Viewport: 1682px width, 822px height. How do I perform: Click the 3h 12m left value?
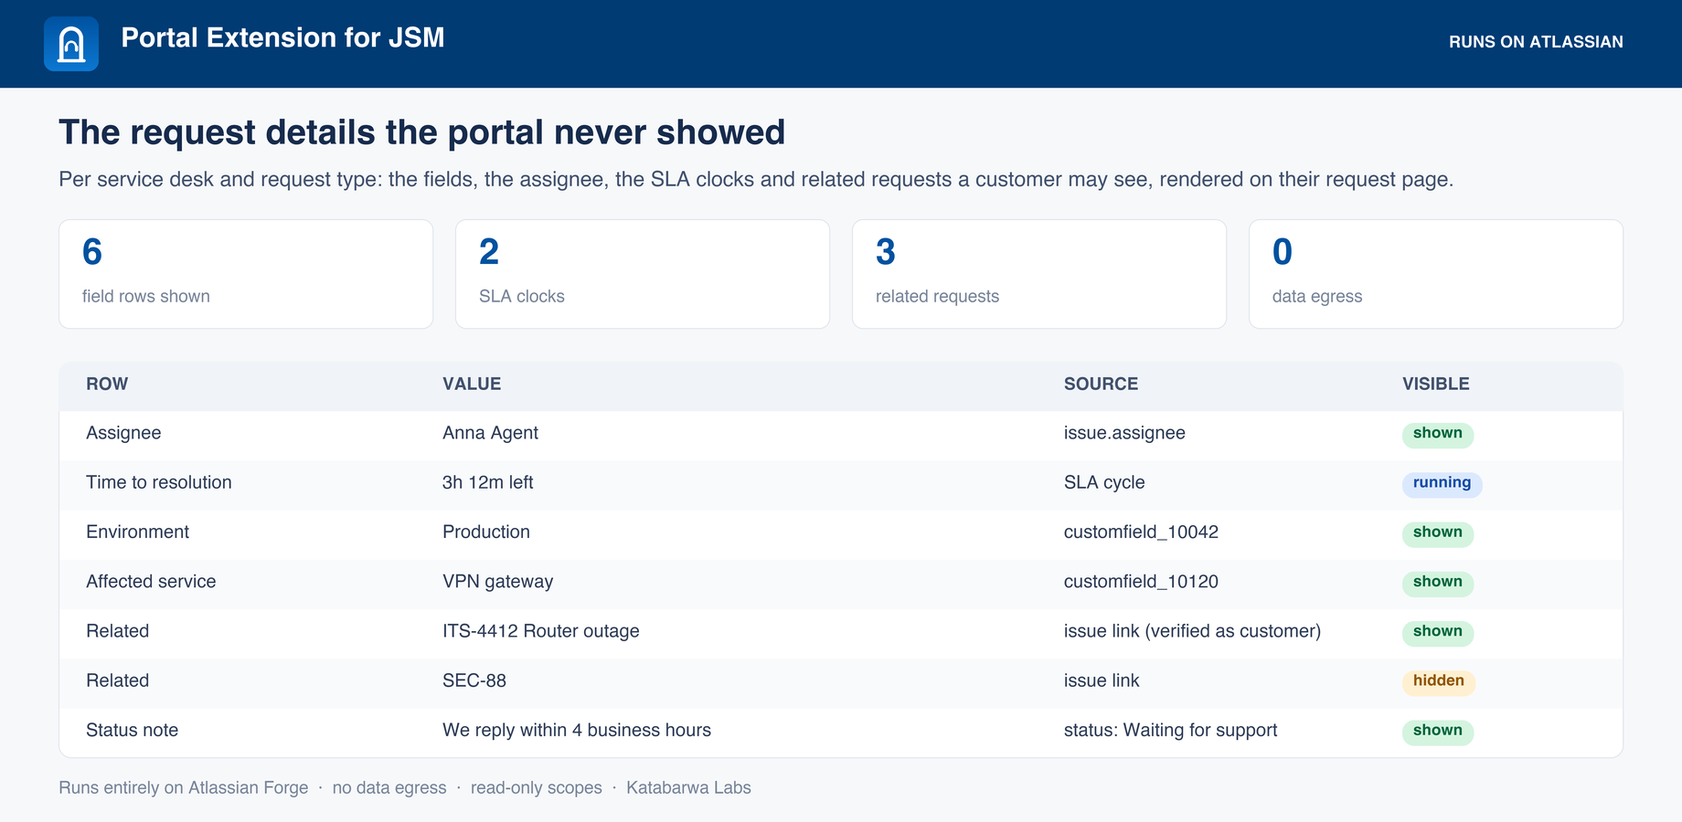click(x=487, y=482)
